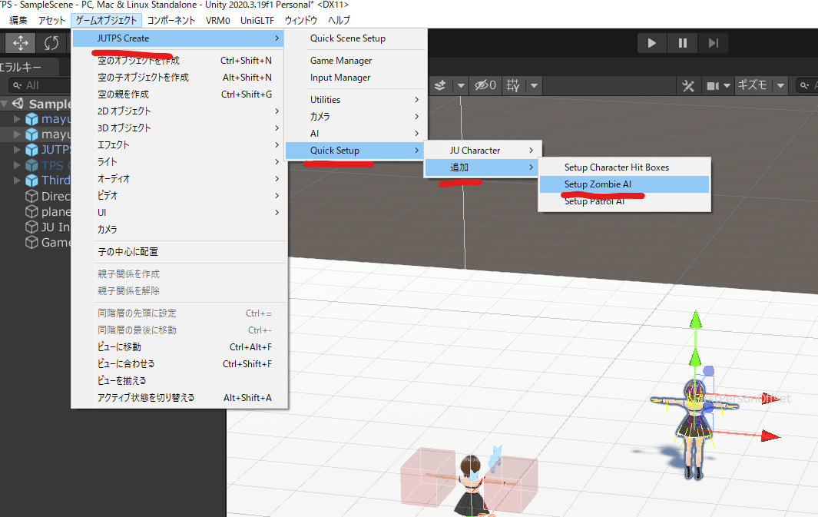The width and height of the screenshot is (818, 517).
Task: Toggle scene effects layers icon
Action: [442, 85]
